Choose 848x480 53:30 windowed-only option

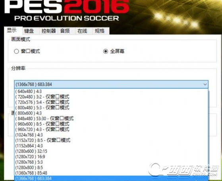(111, 119)
